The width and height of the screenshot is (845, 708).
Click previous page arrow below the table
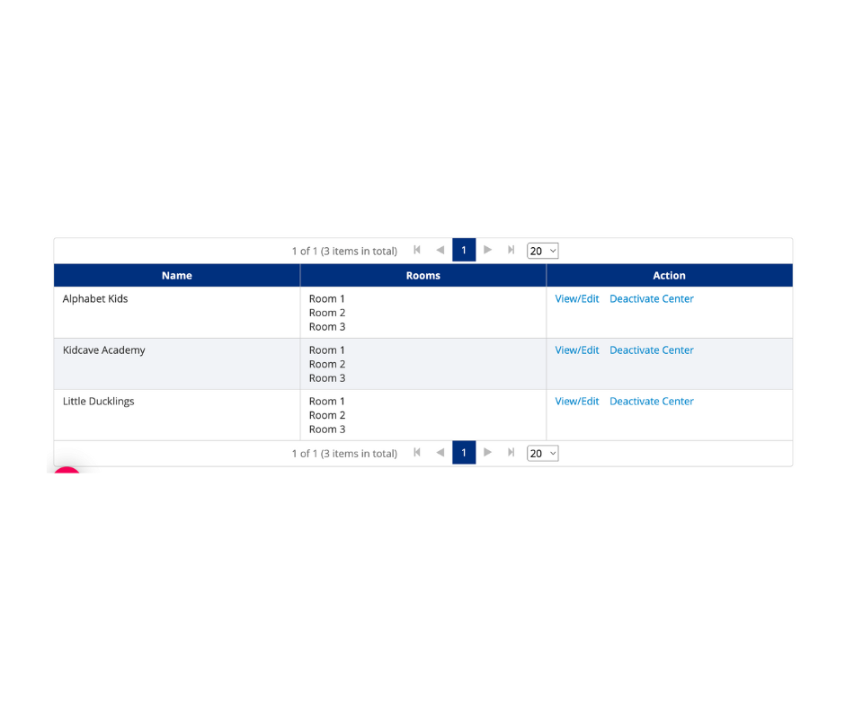point(440,453)
